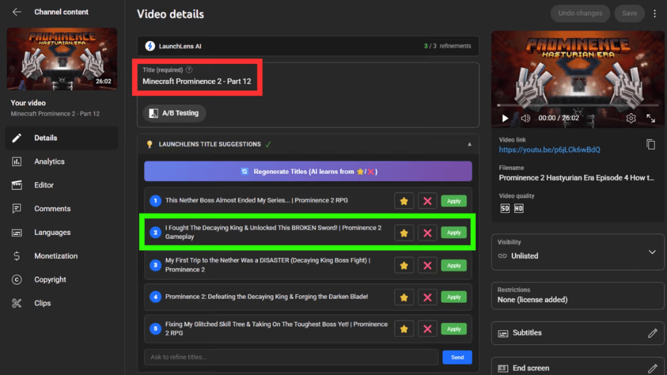Open the video player settings gear
The height and width of the screenshot is (375, 667).
coord(631,118)
